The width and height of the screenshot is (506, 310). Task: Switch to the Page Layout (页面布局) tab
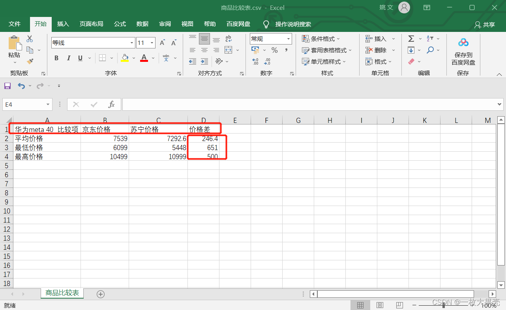click(x=92, y=24)
